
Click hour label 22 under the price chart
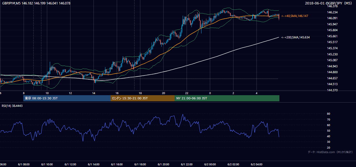coord(187,93)
